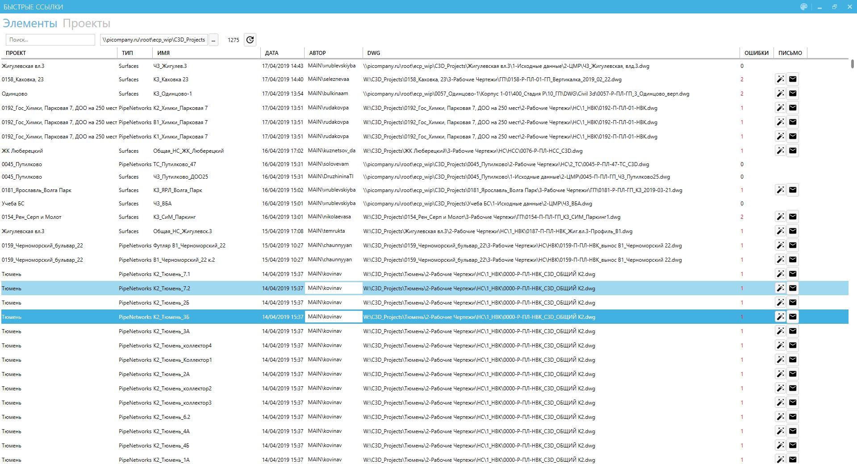Select row Ч3_Путилково_ДОО25
The image size is (857, 464).
click(x=425, y=176)
